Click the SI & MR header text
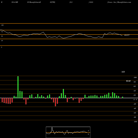The image size is (138, 138). [15, 2]
